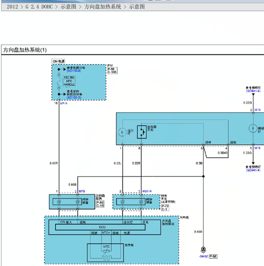
Task: Open the C-15 connector box
Action: click(100, 206)
